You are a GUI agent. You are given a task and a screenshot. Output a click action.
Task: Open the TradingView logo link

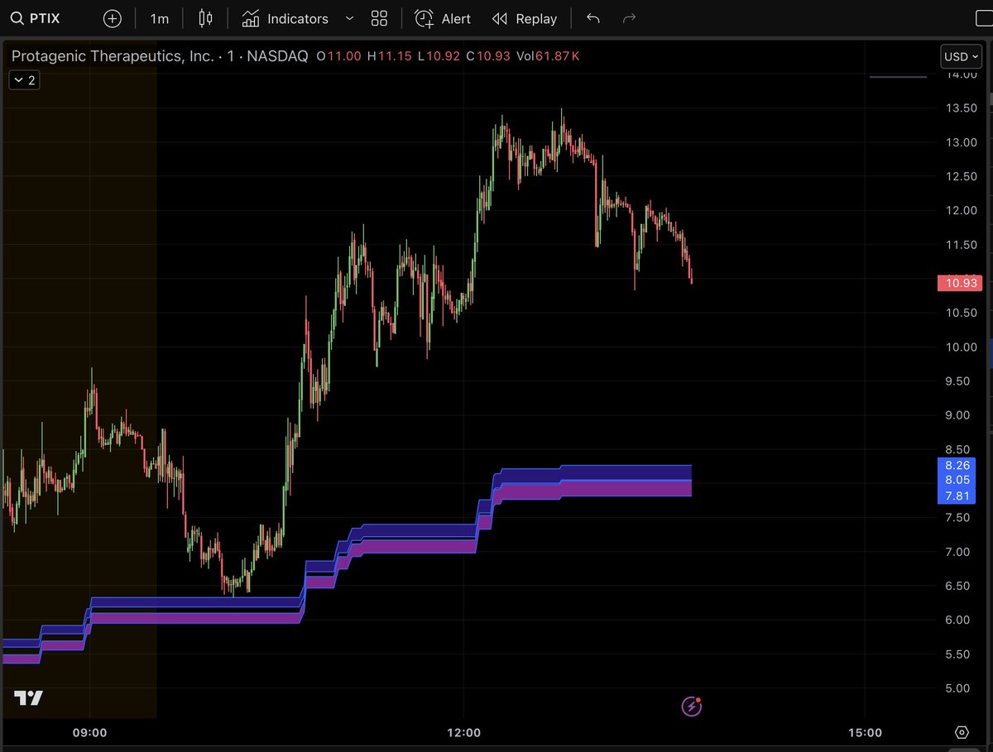click(27, 698)
